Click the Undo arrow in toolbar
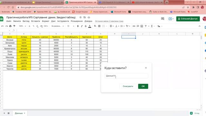Viewport: 206px width, 116px height. coord(3,26)
